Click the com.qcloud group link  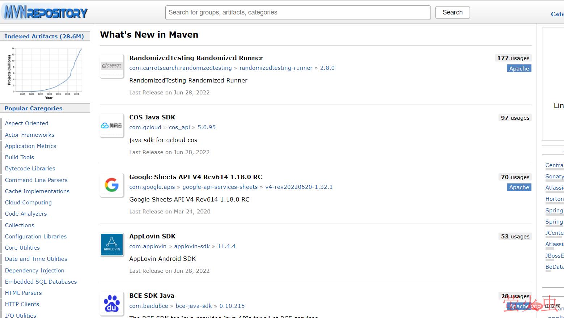(x=145, y=127)
